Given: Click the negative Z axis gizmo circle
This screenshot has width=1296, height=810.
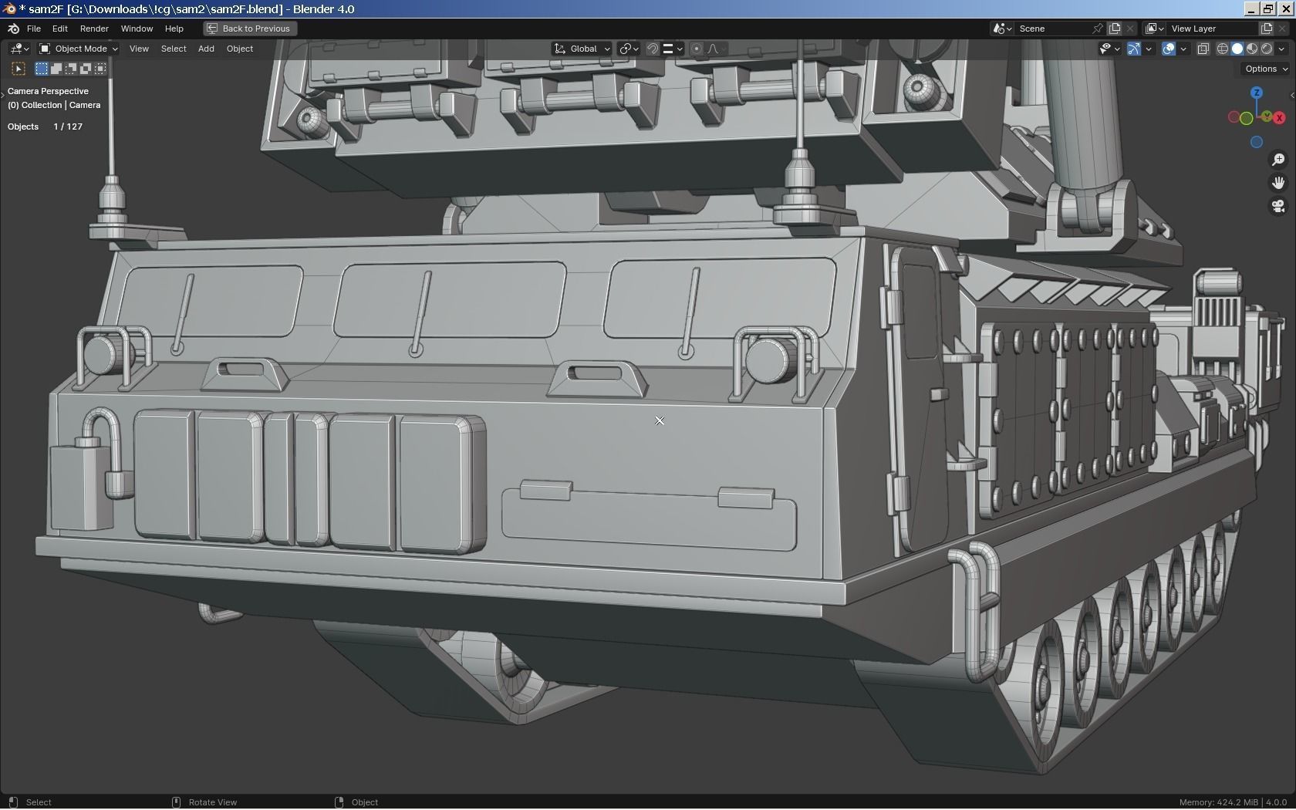Looking at the screenshot, I should click(1257, 142).
